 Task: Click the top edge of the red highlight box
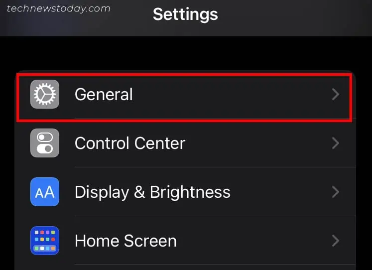pyautogui.click(x=184, y=74)
